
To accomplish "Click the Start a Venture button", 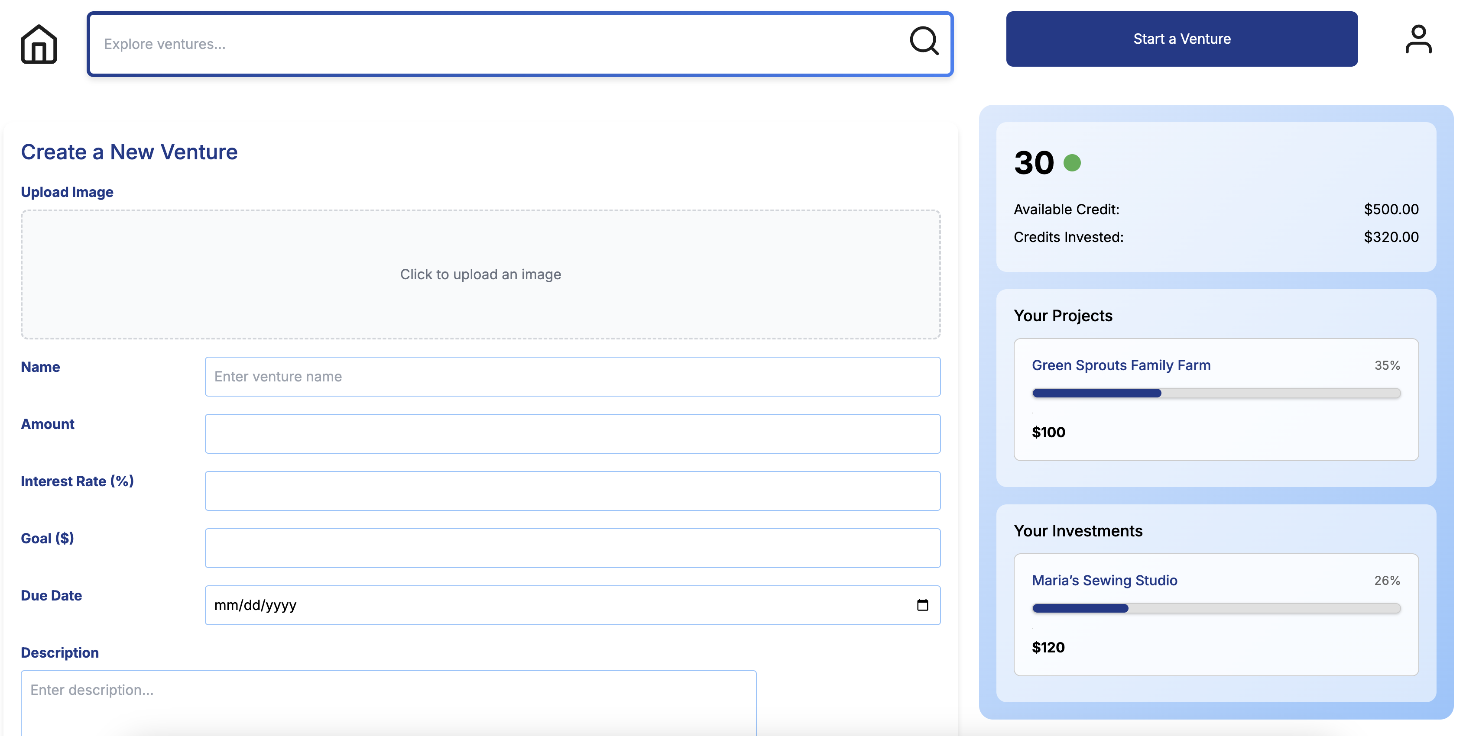I will [x=1181, y=39].
